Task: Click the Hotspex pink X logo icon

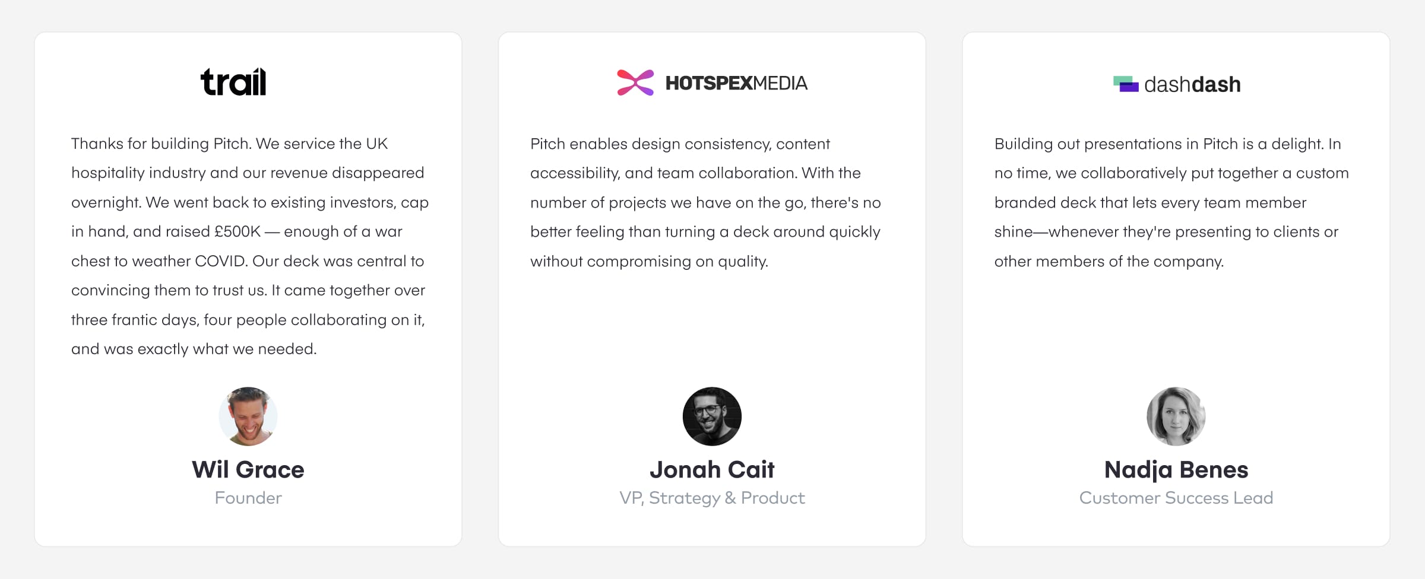Action: [635, 82]
